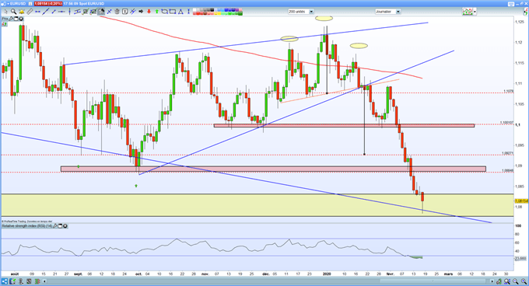Close the RSI indicator panel
The image size is (529, 286).
tap(65, 226)
